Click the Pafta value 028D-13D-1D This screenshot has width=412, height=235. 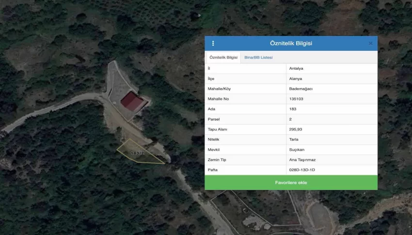pos(302,170)
